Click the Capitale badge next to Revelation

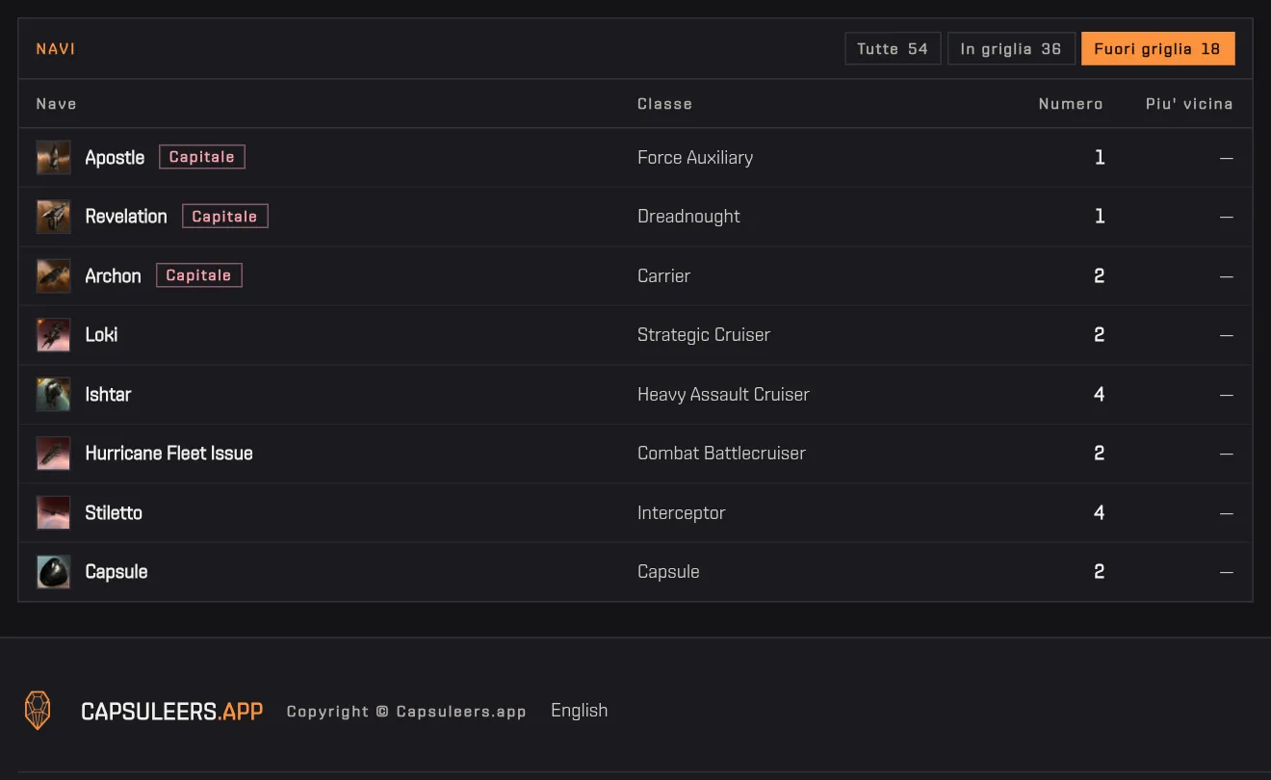(224, 217)
